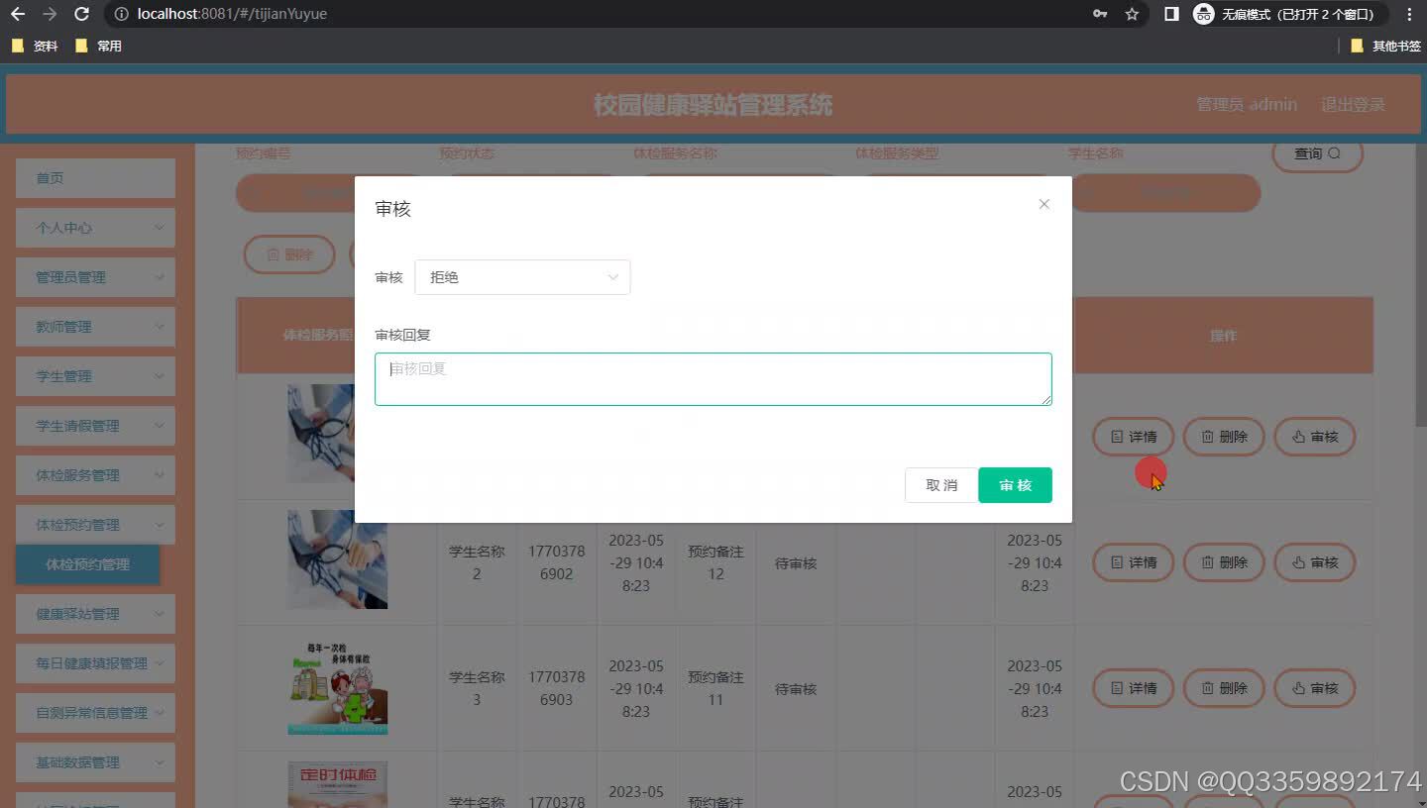
Task: Open 详情 for the 学生名称 3 row
Action: pyautogui.click(x=1133, y=688)
